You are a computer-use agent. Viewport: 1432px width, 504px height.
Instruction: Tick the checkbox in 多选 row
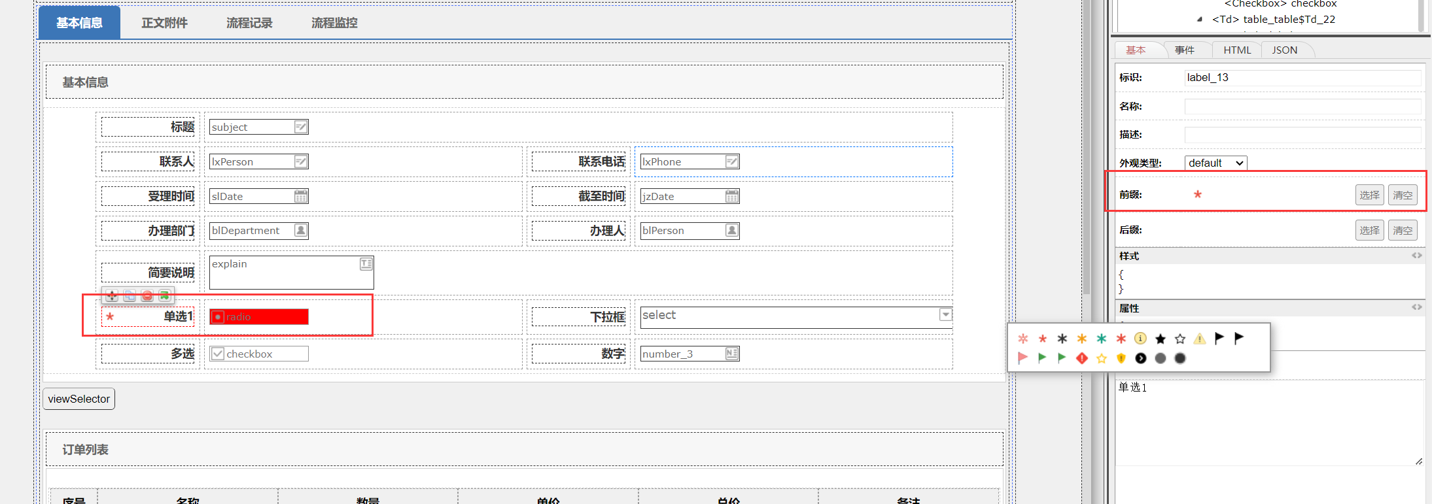coord(218,354)
